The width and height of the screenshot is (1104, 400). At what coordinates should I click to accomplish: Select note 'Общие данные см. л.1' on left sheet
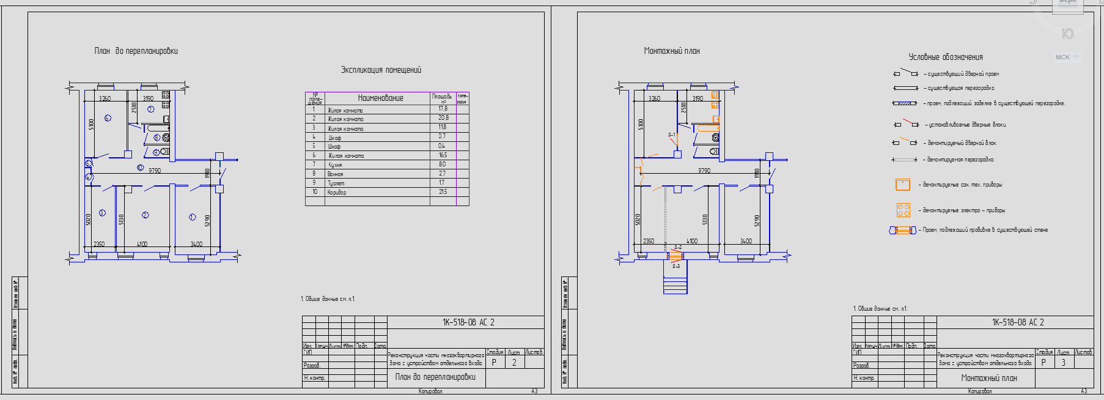point(328,299)
